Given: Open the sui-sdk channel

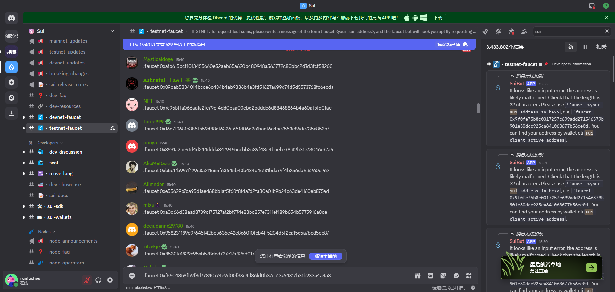Looking at the screenshot, I should pyautogui.click(x=71, y=206).
